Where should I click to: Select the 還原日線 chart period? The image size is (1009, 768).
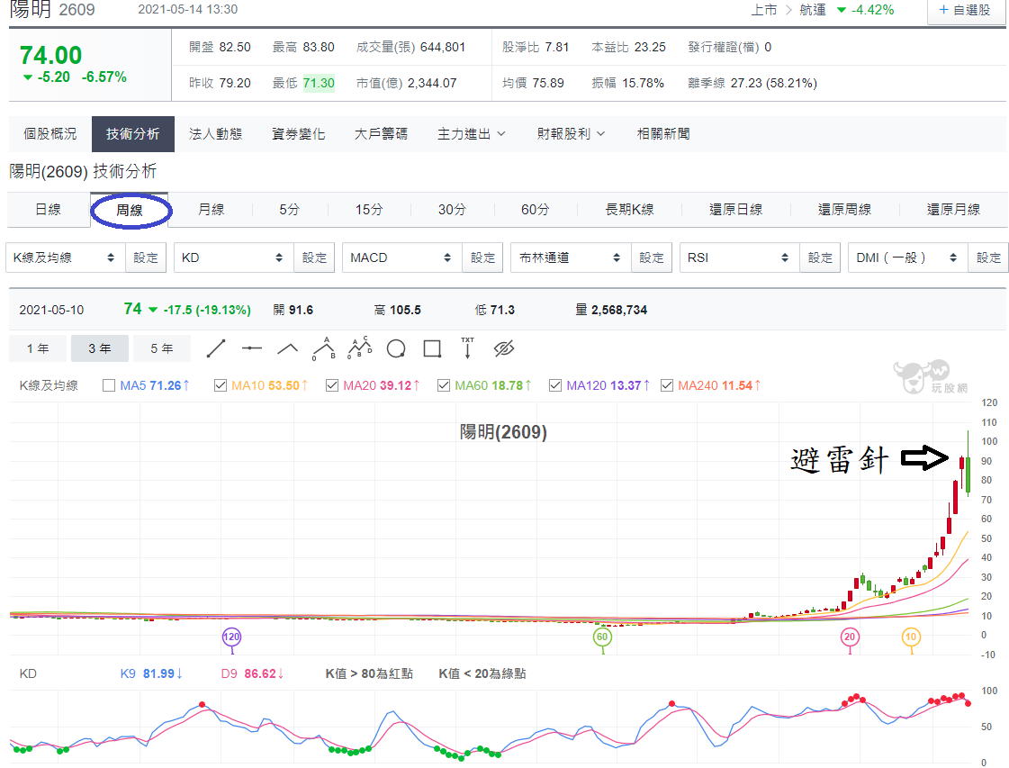736,210
